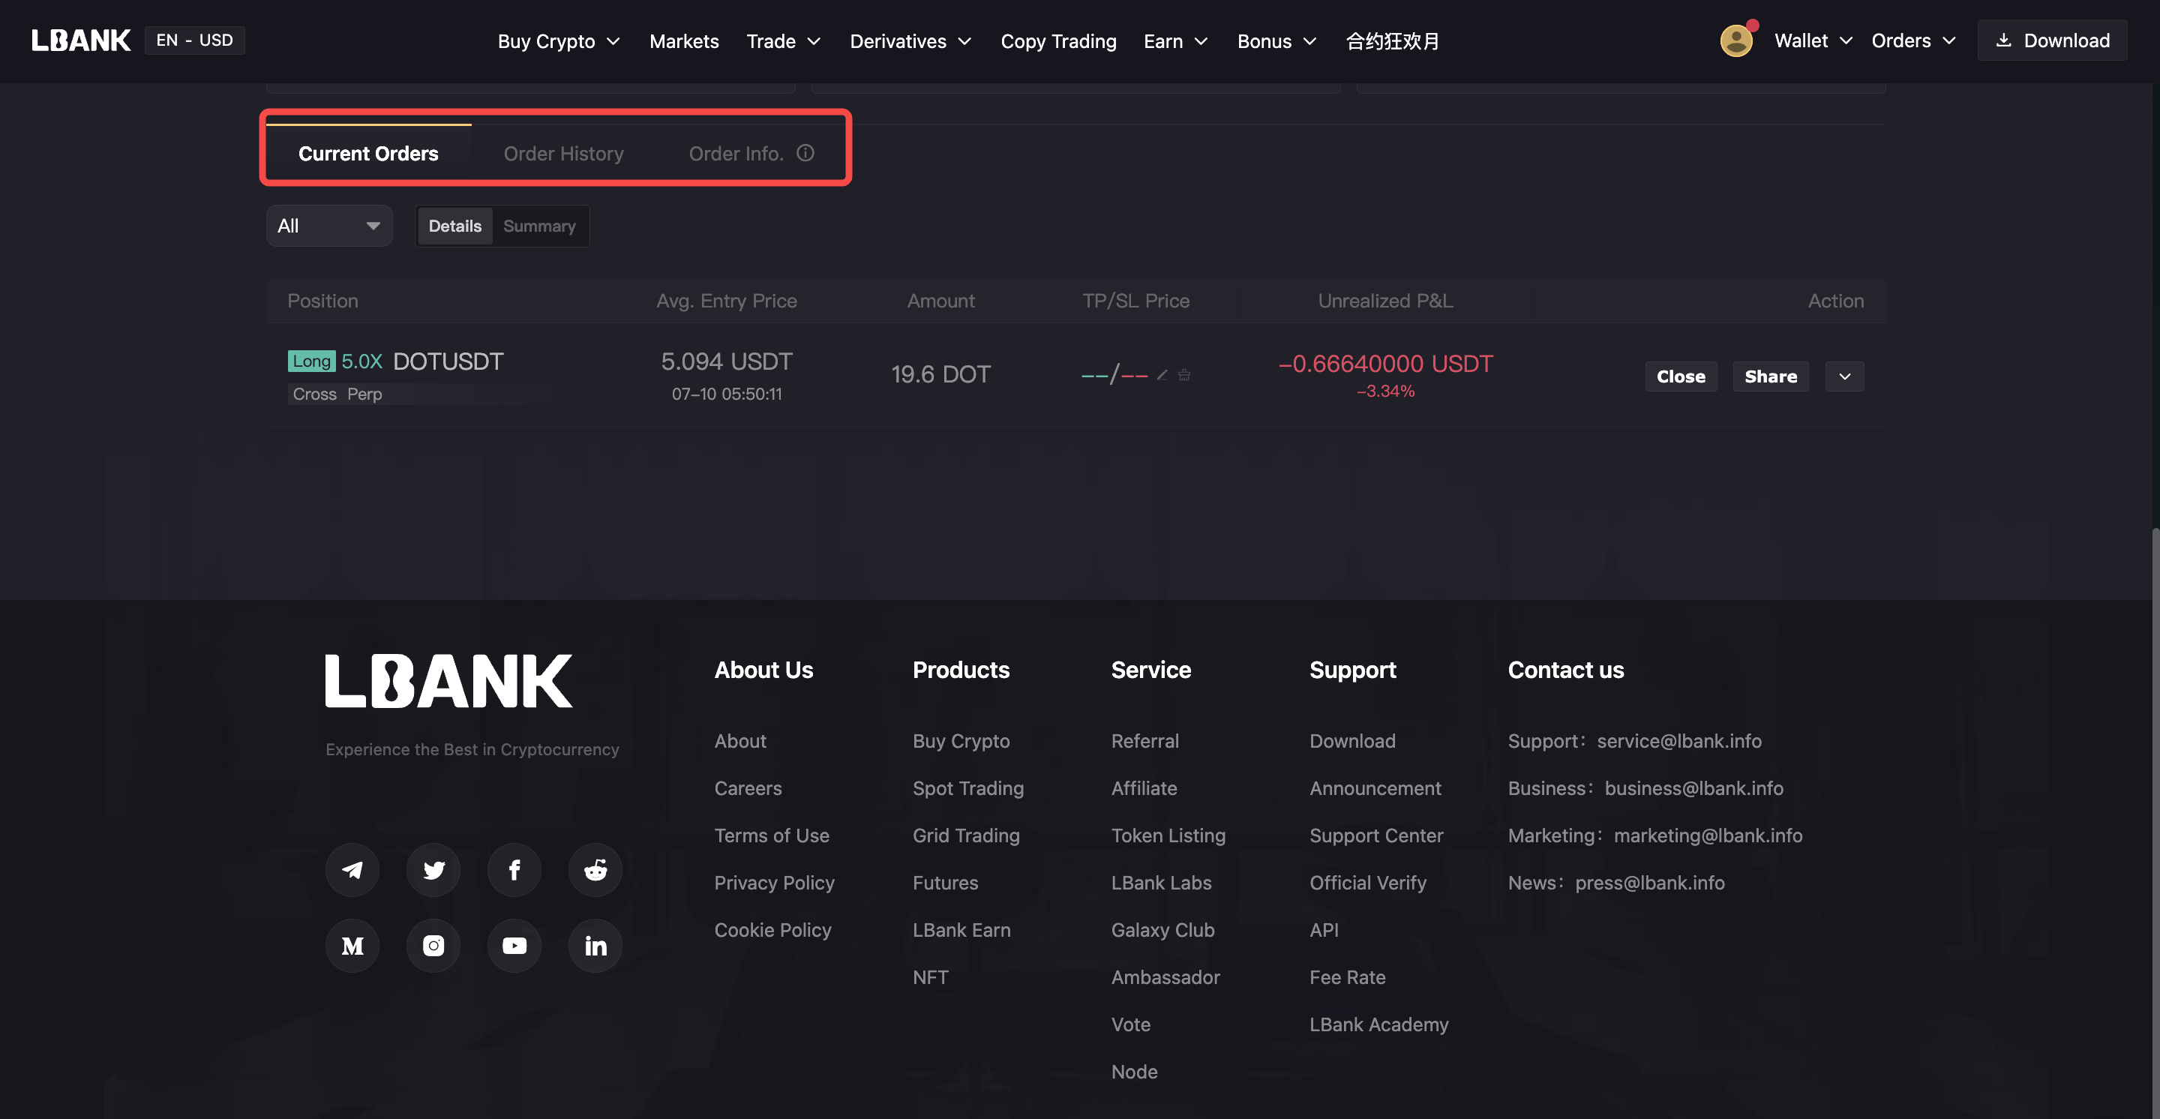Open the Privacy Policy link
This screenshot has width=2160, height=1119.
[x=774, y=883]
